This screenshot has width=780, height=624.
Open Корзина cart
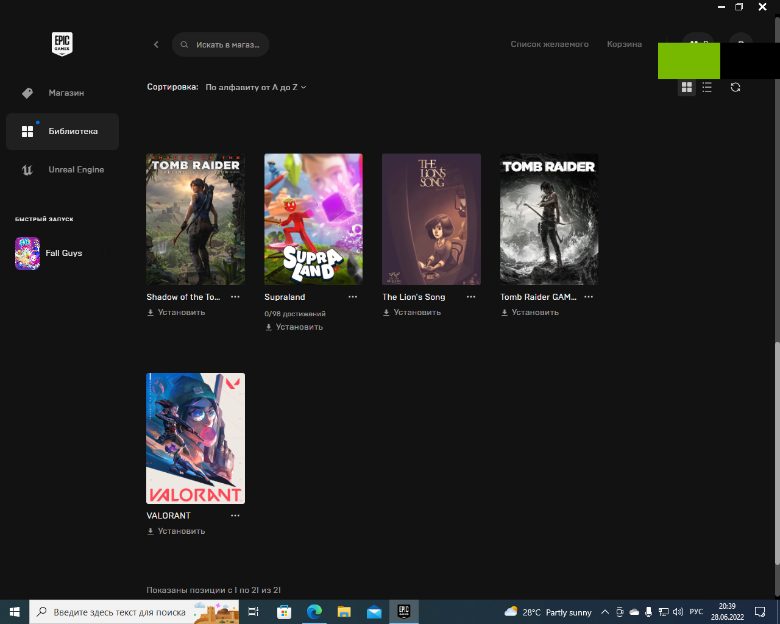click(x=624, y=44)
